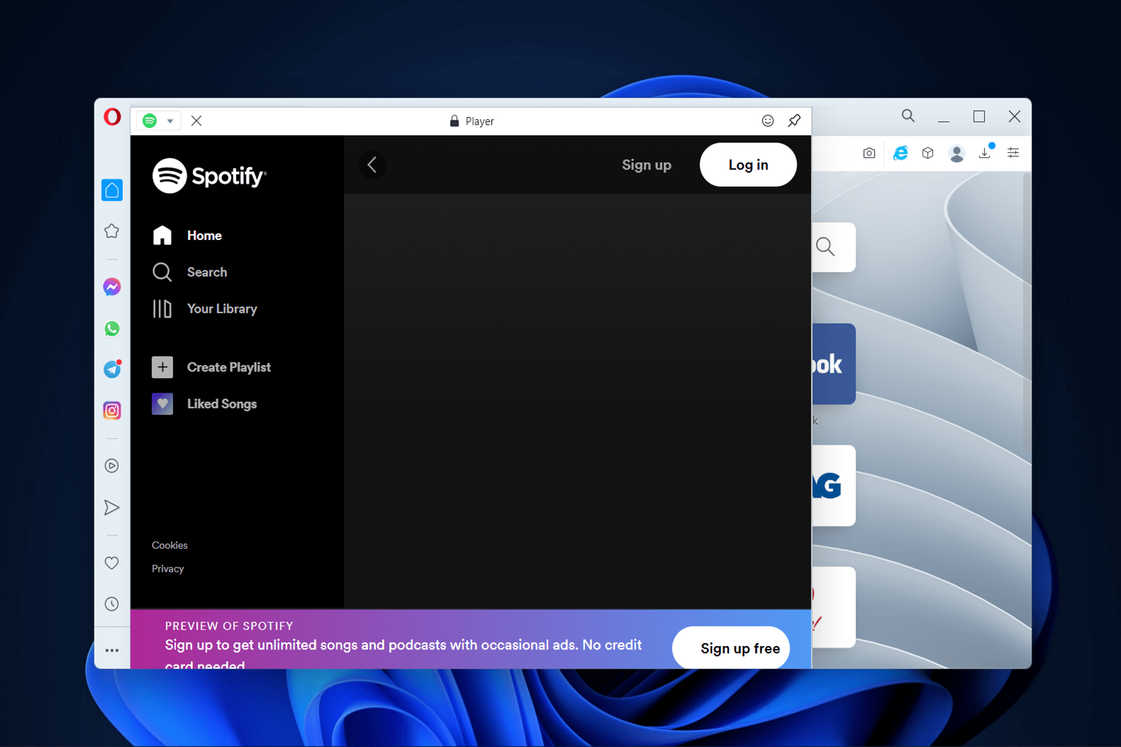Open the Spotify service dropdown arrow
1121x747 pixels.
170,121
